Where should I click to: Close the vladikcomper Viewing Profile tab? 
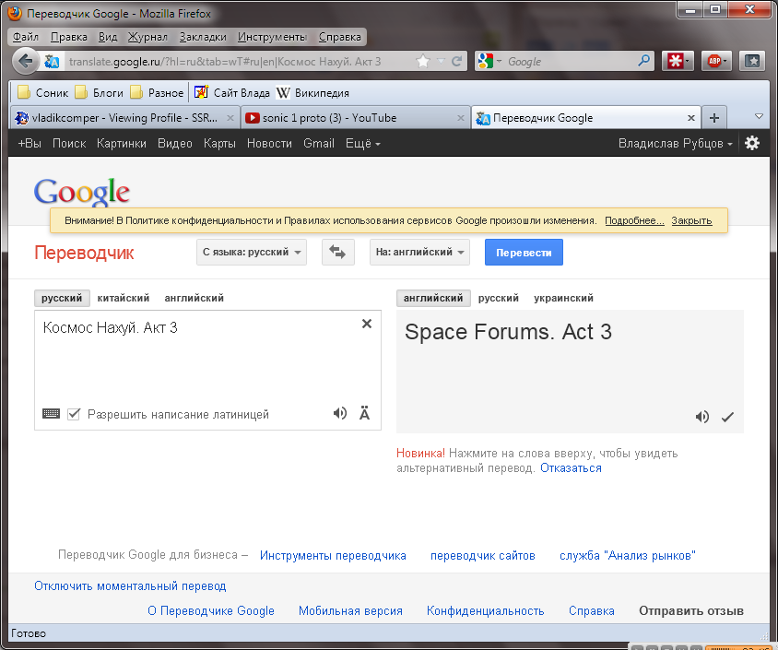230,118
